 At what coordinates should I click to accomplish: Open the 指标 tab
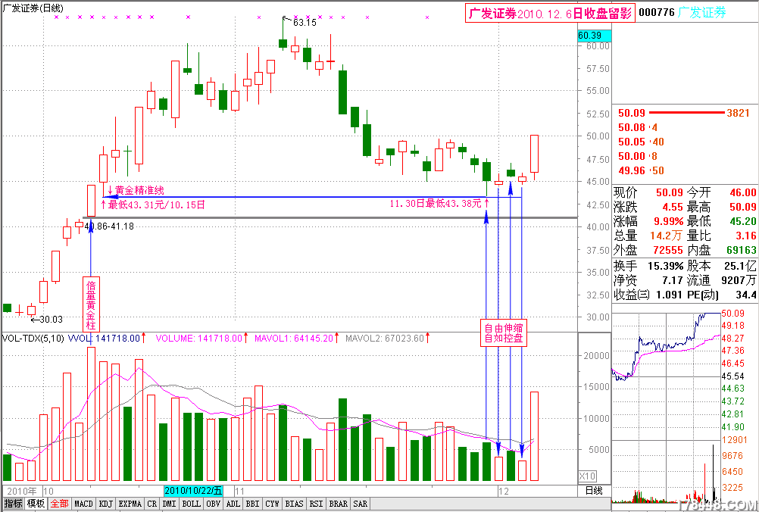click(x=13, y=504)
